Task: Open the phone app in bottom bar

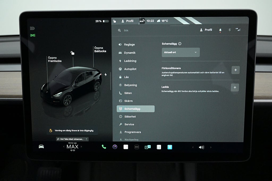Action: click(x=104, y=147)
